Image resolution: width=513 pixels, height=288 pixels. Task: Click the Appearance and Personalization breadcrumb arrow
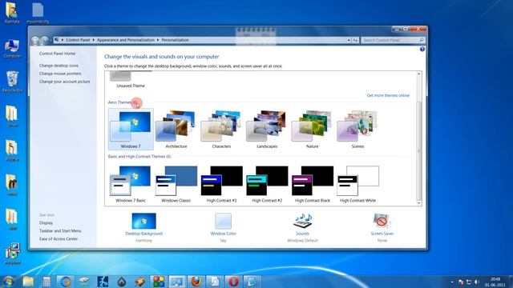point(158,40)
